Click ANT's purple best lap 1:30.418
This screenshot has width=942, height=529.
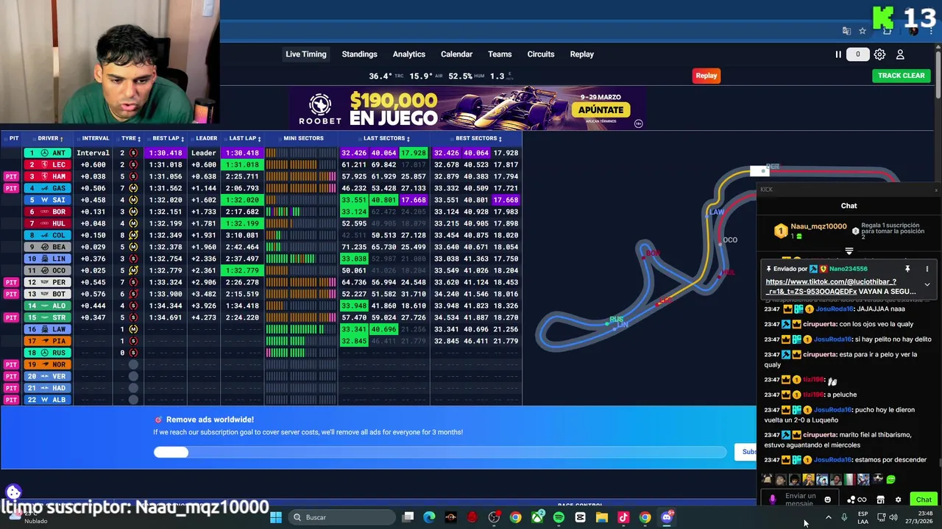pyautogui.click(x=166, y=153)
